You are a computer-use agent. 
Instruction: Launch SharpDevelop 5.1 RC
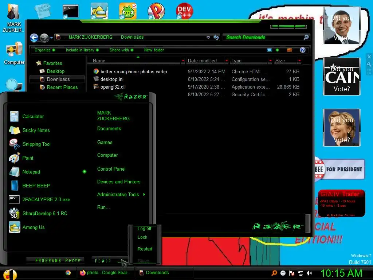coord(45,213)
